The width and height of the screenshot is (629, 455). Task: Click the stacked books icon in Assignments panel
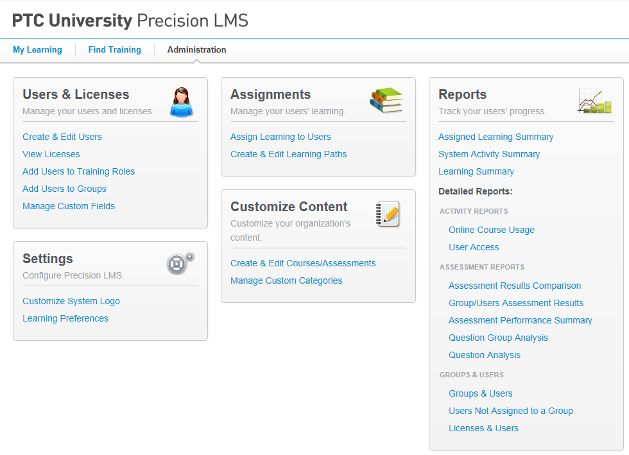tap(385, 100)
